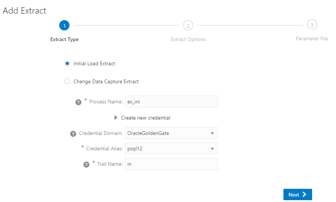Click the Process Name input field
The image size is (336, 202).
171,102
